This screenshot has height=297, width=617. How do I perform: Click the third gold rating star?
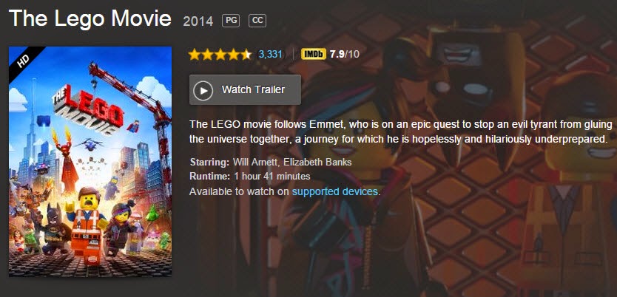click(220, 54)
